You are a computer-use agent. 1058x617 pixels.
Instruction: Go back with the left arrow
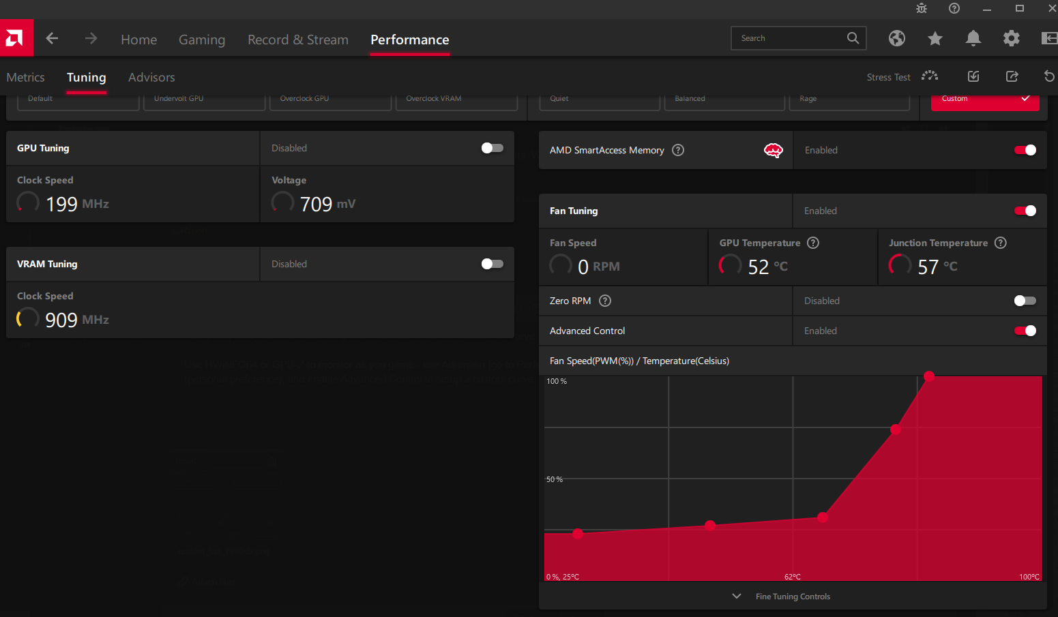click(52, 39)
